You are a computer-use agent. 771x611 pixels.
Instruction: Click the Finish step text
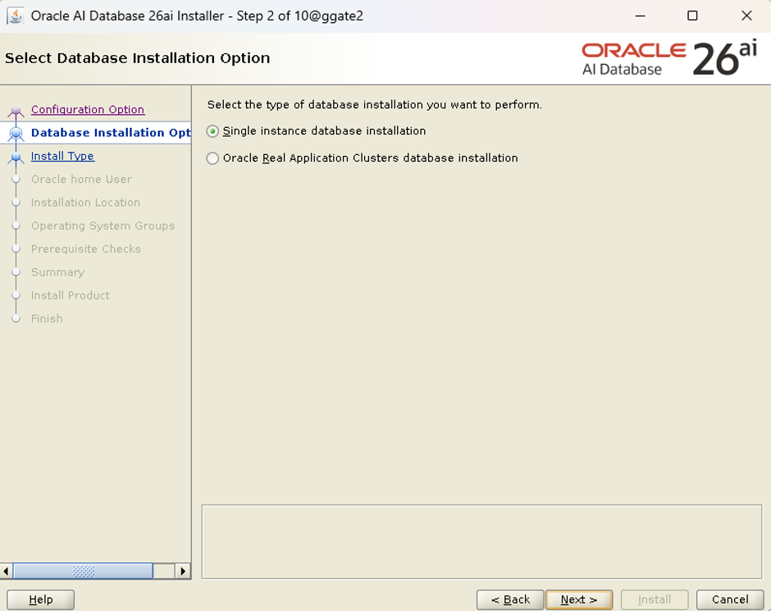pos(47,318)
